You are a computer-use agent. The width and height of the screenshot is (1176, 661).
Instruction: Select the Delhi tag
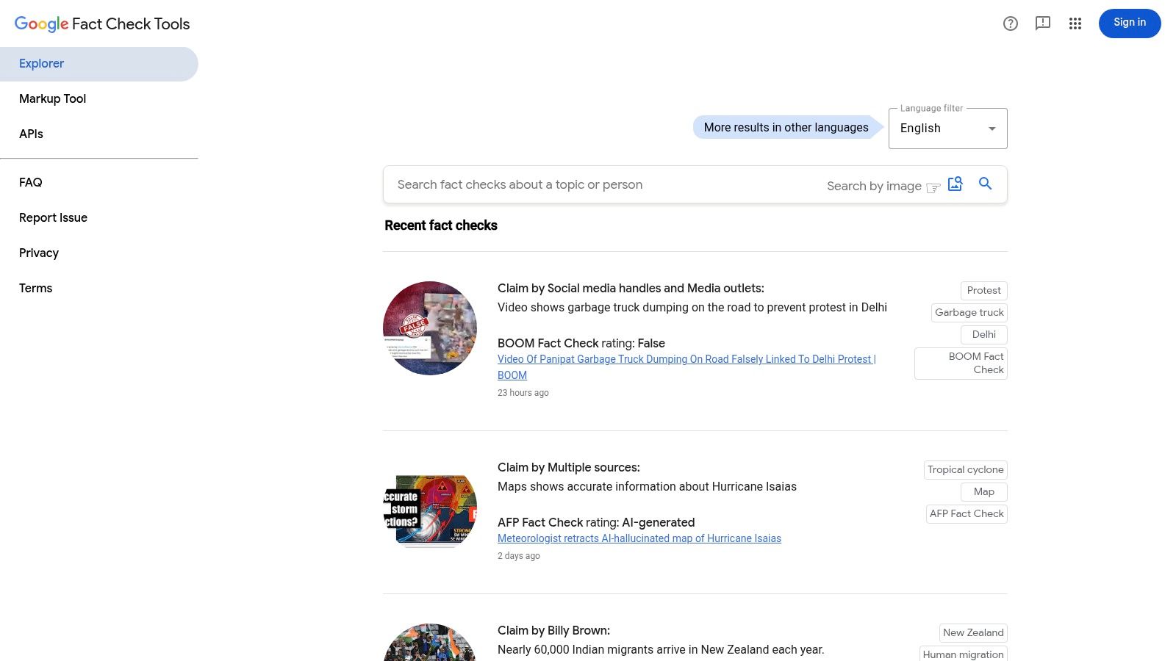coord(983,334)
